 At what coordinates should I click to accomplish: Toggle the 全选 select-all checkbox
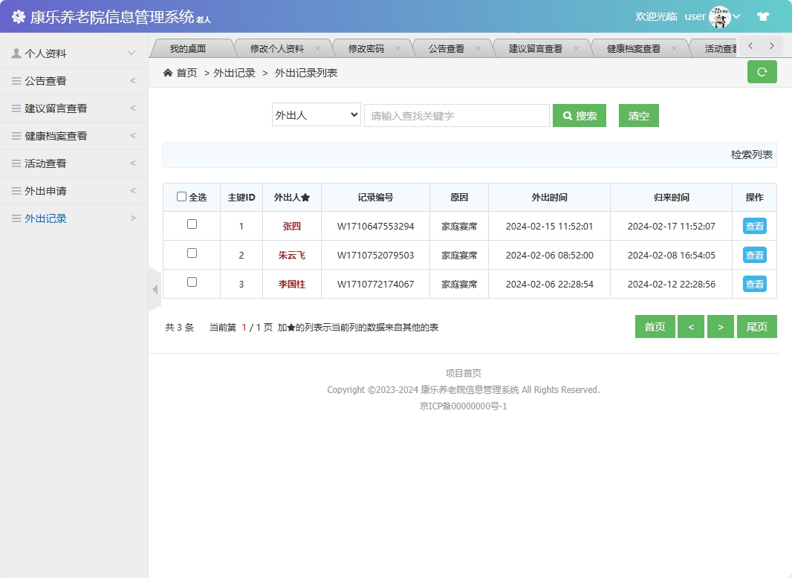[181, 196]
